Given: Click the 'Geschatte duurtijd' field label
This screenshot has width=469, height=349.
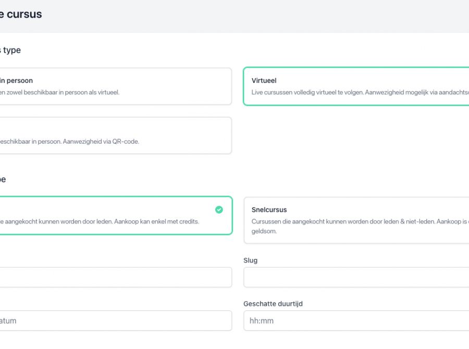Looking at the screenshot, I should (273, 304).
